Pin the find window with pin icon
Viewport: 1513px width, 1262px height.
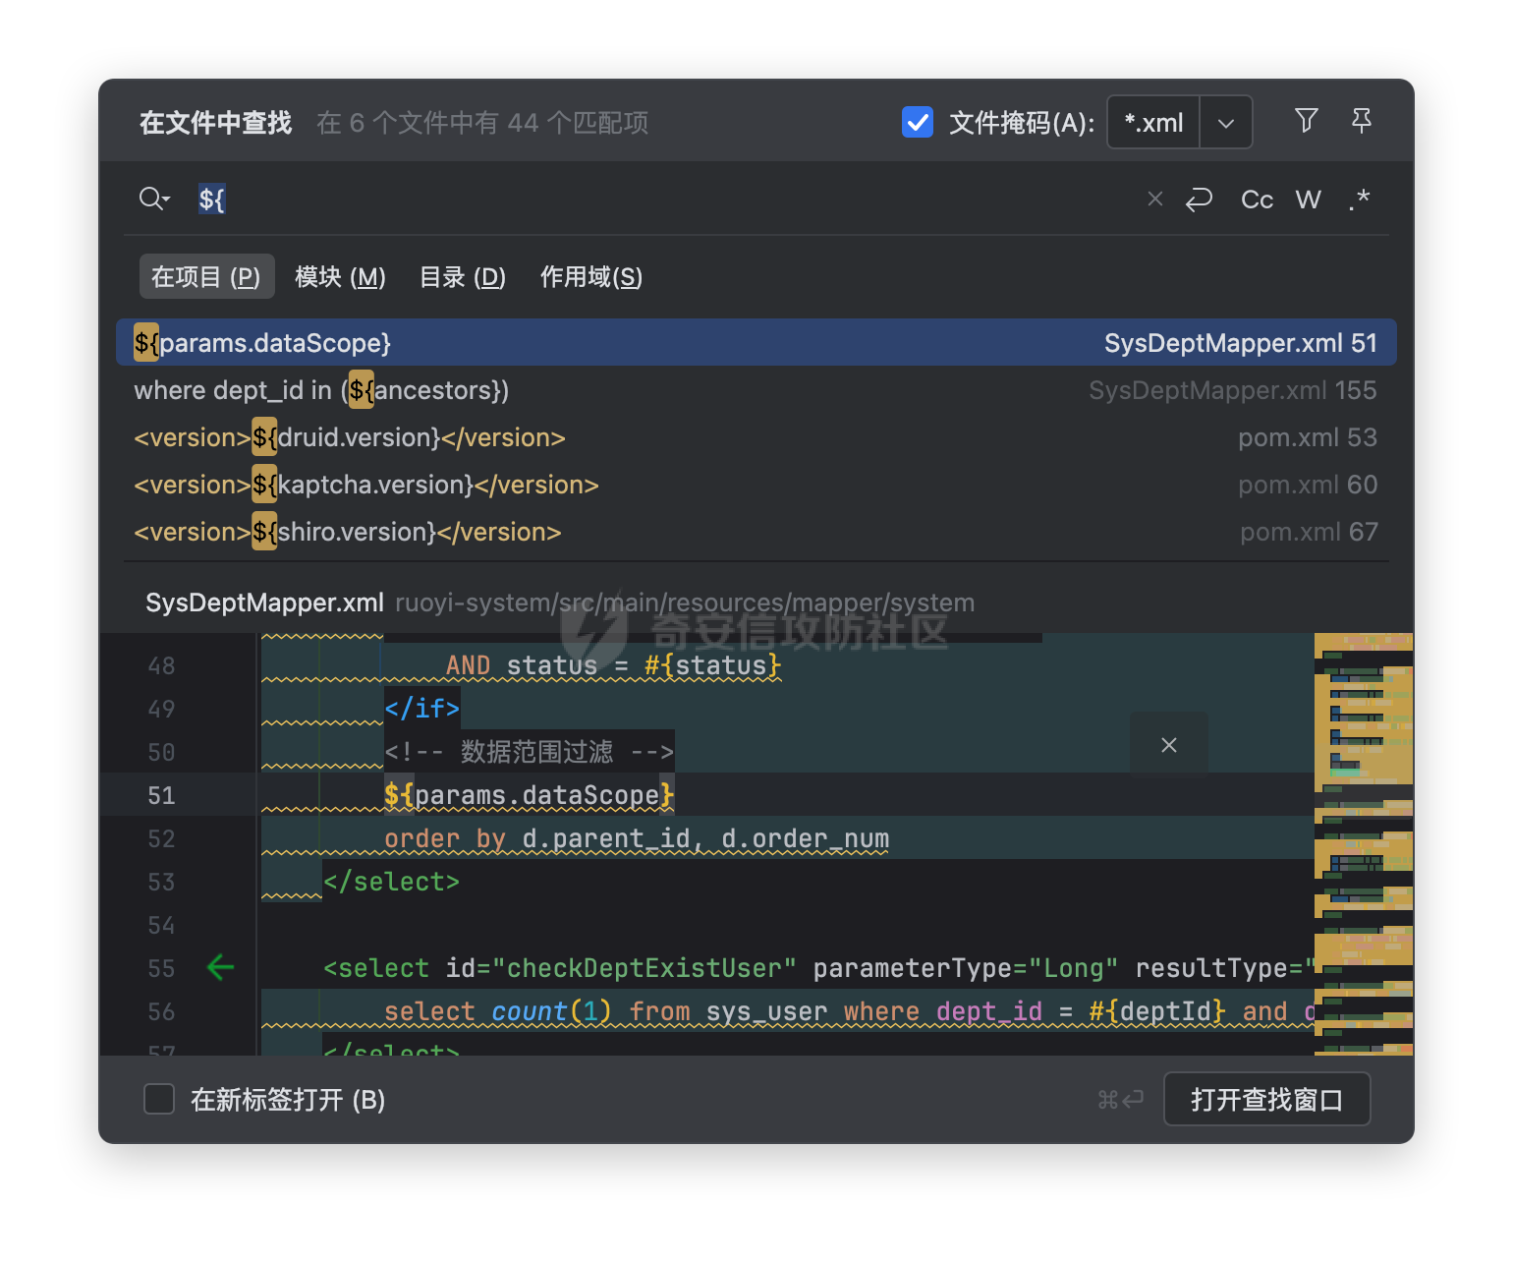1361,121
